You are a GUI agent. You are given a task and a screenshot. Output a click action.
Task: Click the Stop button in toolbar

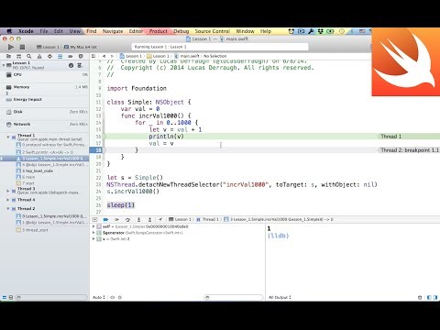tap(22, 47)
